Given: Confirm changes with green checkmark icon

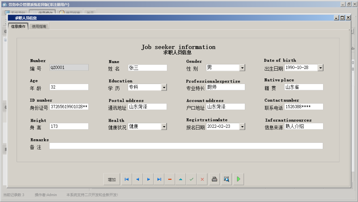Looking at the screenshot, I should pyautogui.click(x=191, y=179).
